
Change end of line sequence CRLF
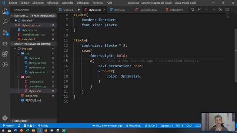click(x=189, y=126)
